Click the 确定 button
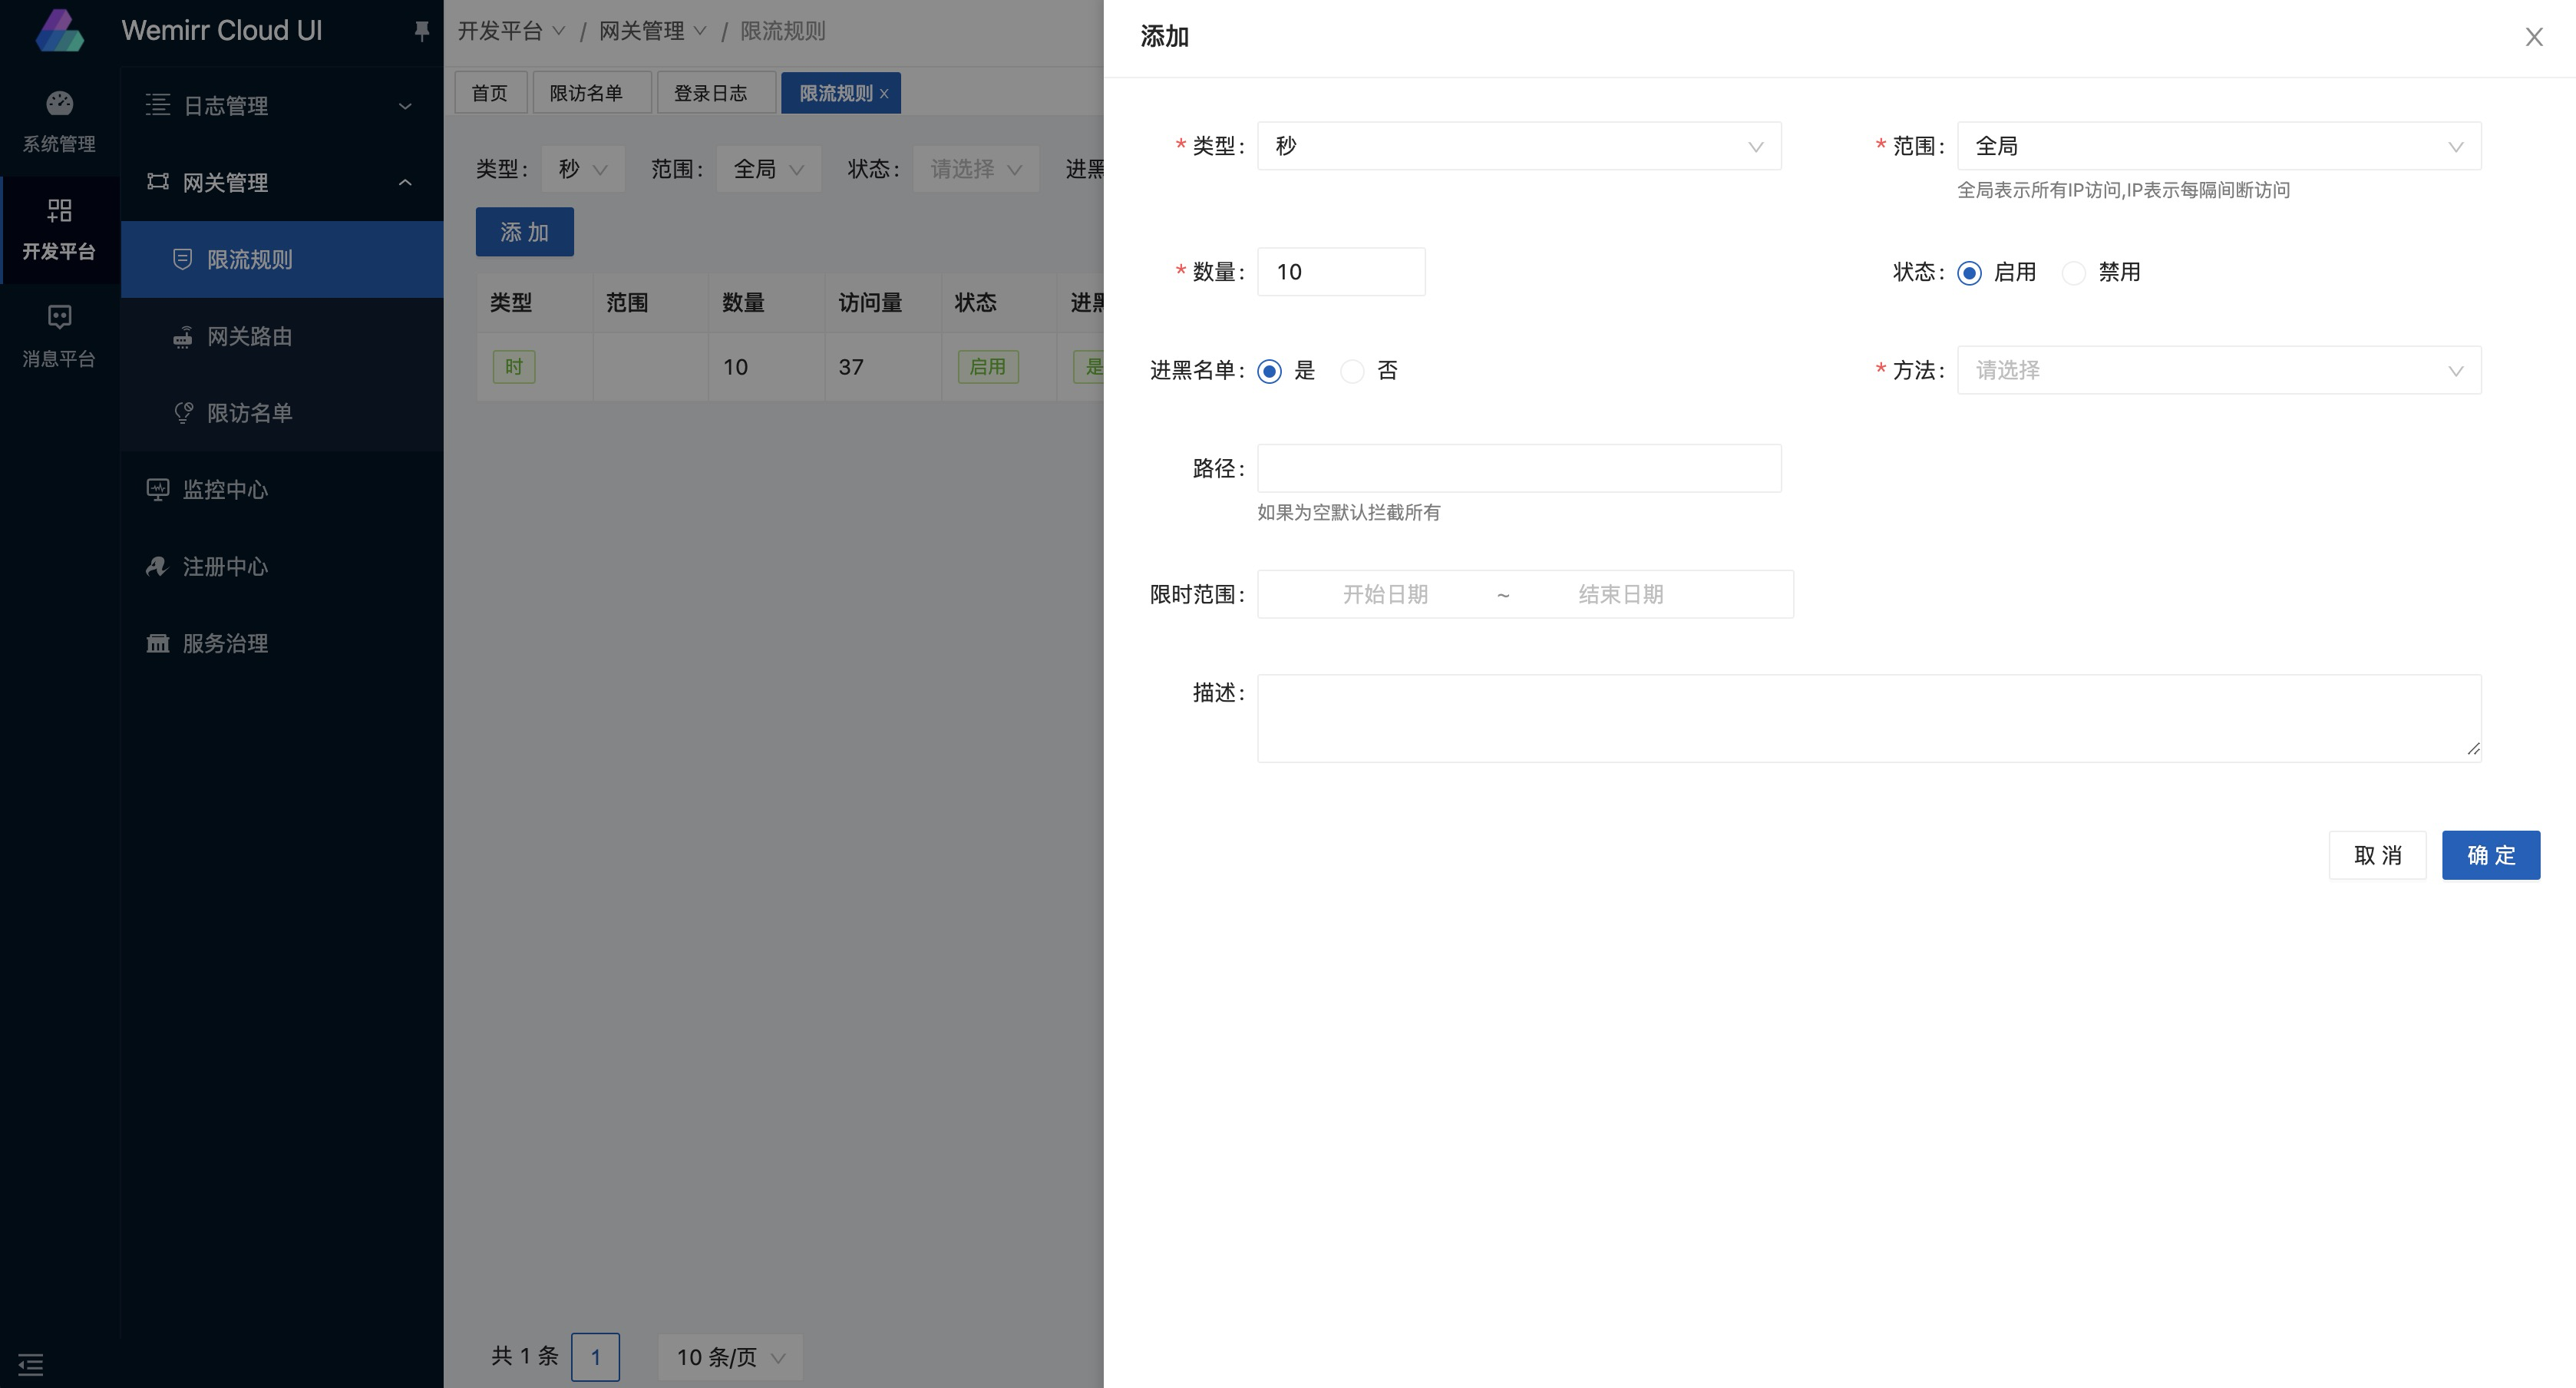The image size is (2576, 1388). click(x=2490, y=855)
